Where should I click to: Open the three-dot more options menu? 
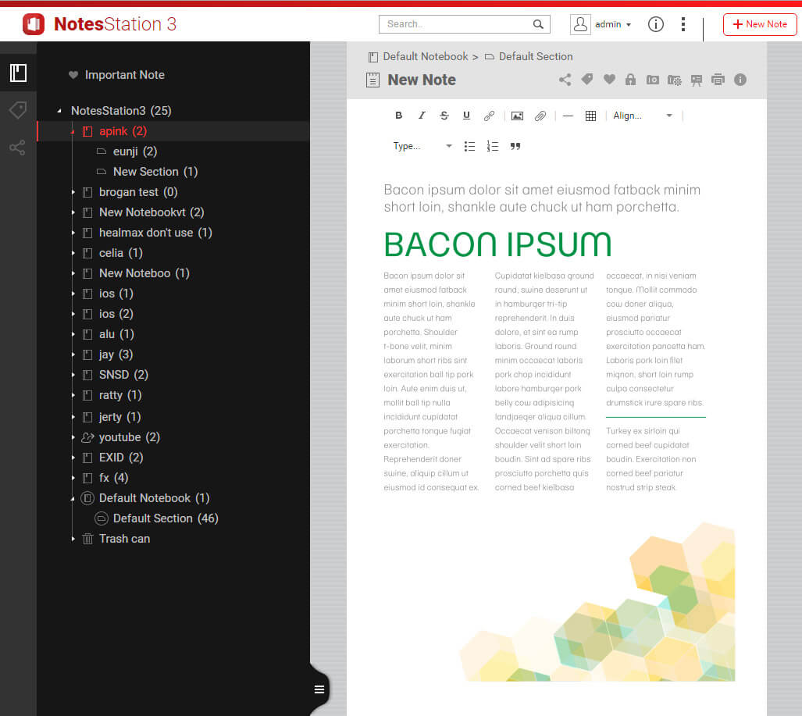coord(683,24)
